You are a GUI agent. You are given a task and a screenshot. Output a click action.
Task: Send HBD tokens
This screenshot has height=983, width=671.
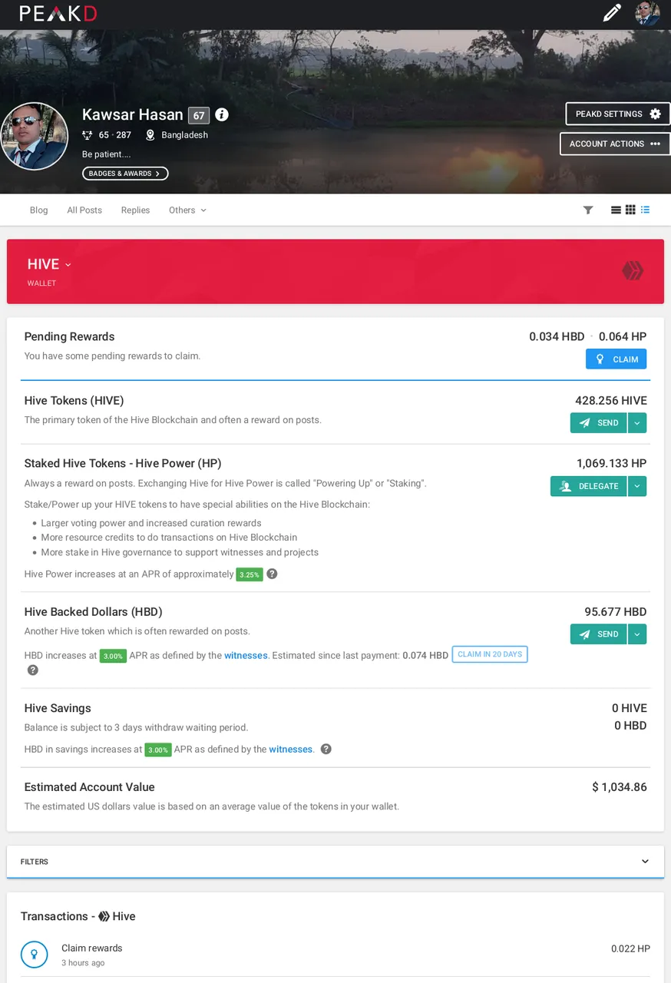tap(598, 634)
